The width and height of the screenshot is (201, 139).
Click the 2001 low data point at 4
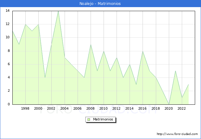pos(45,78)
